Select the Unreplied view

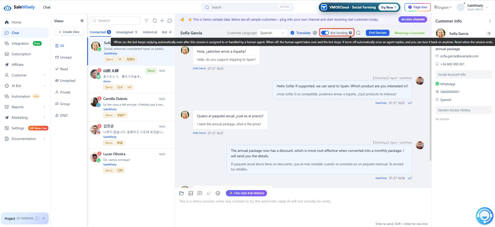(65, 81)
